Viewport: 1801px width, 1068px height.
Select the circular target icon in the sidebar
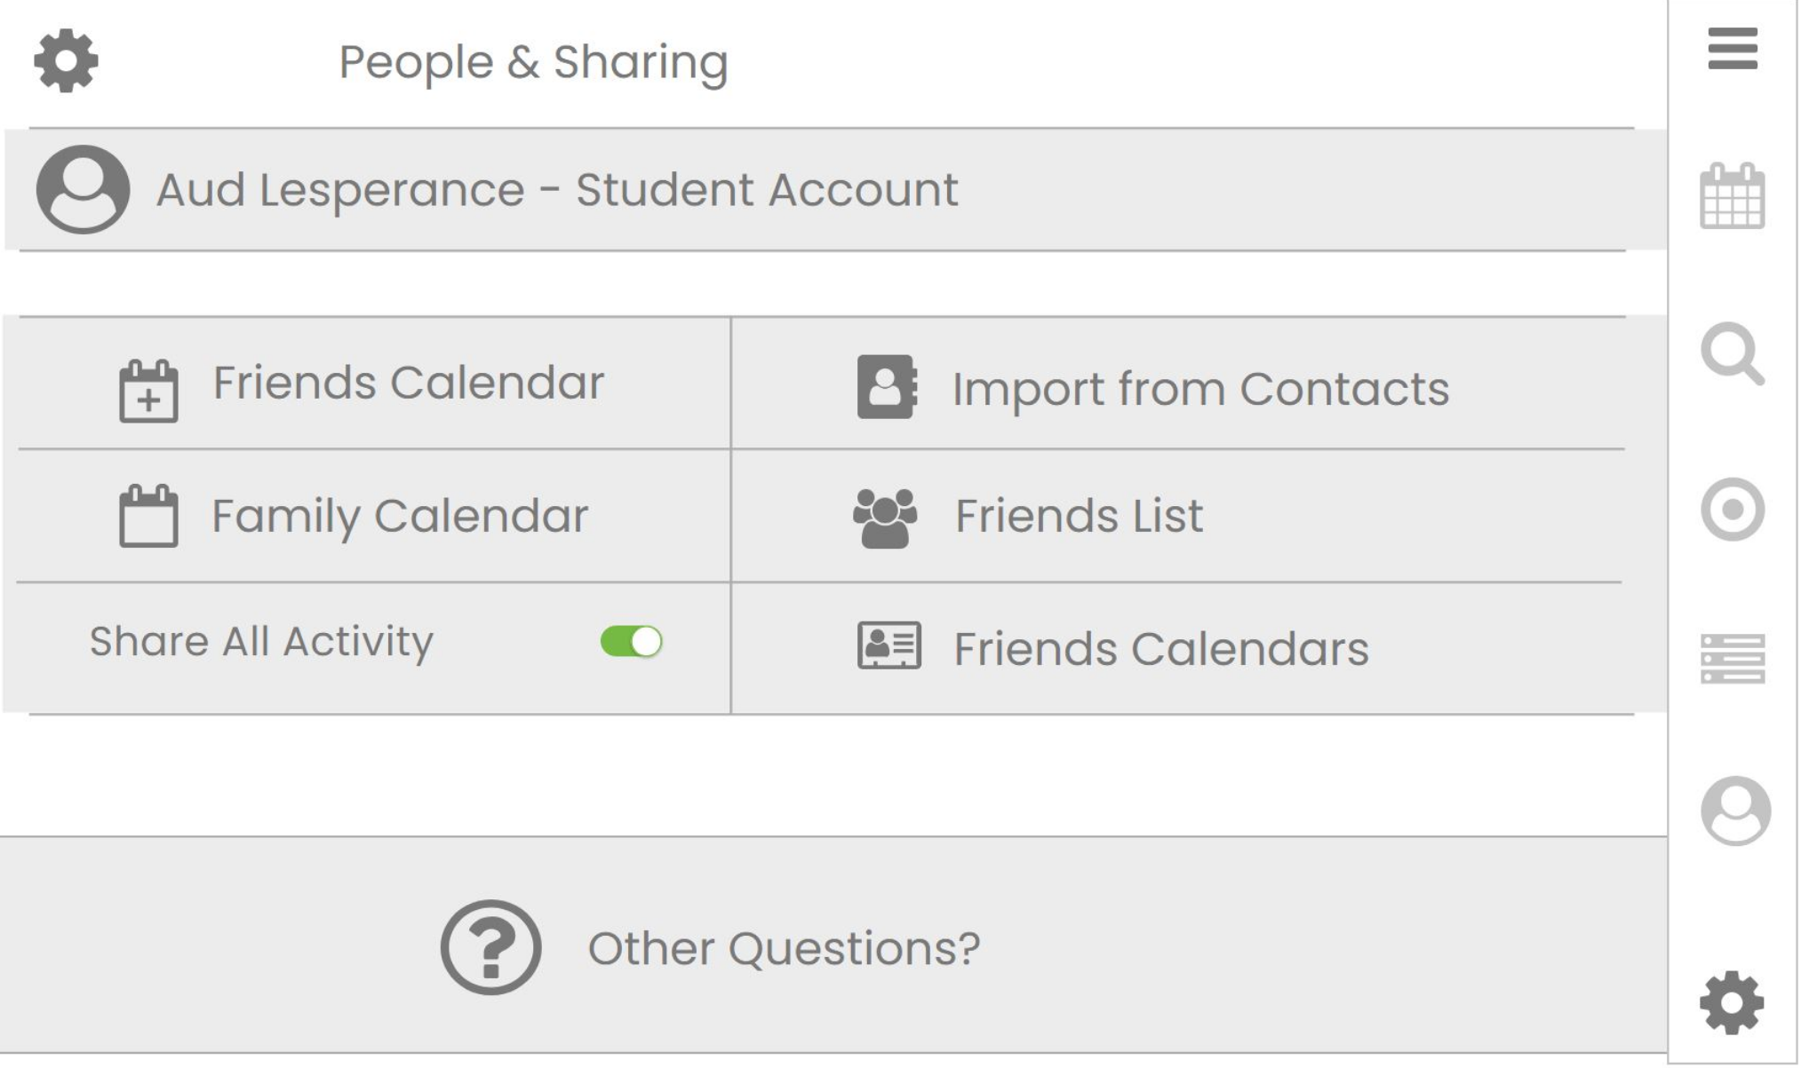click(x=1732, y=510)
